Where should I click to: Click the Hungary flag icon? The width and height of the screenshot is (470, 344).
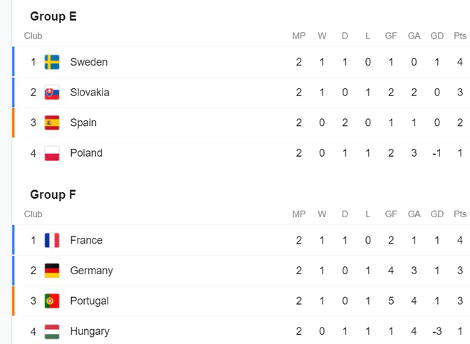[52, 331]
